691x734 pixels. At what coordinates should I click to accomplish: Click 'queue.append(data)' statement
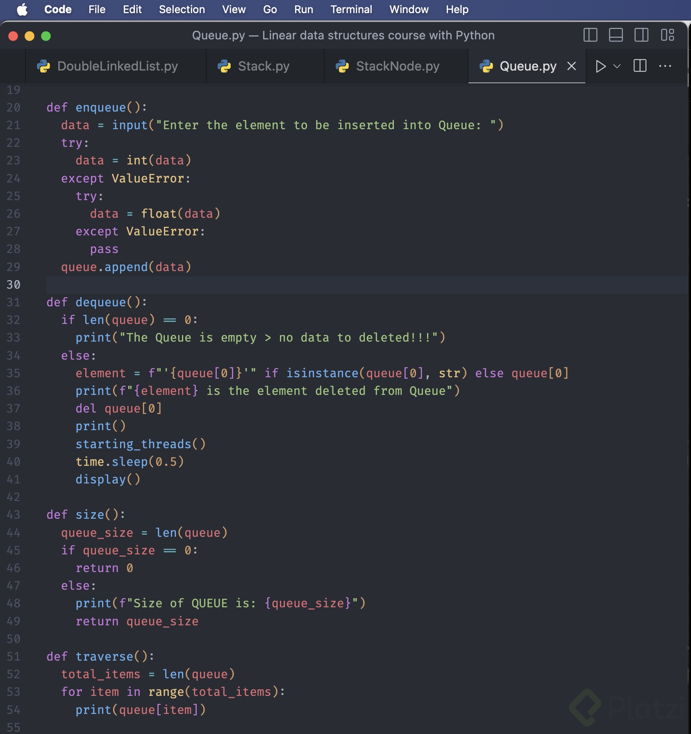coord(126,267)
